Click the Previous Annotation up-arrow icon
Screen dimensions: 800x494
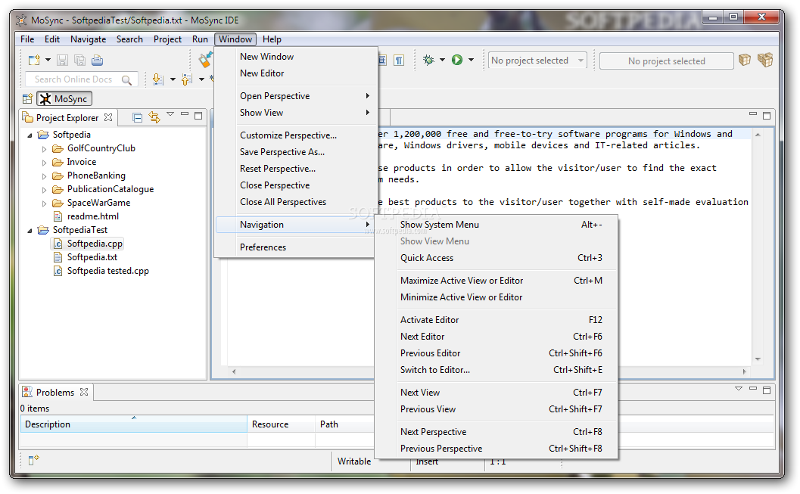click(187, 79)
